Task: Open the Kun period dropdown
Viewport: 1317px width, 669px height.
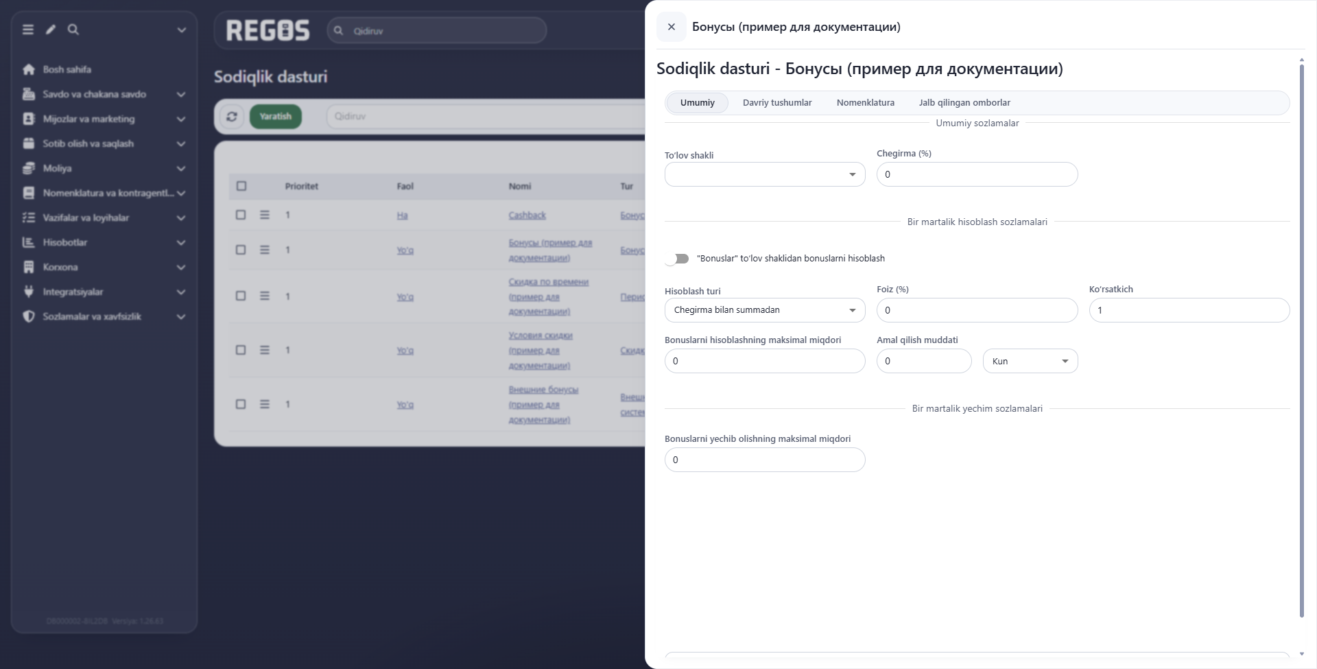Action: click(1030, 361)
